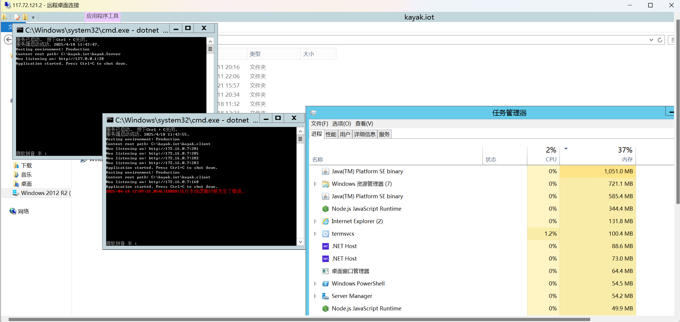Expand the Server Manager process entry
The height and width of the screenshot is (322, 680).
(x=315, y=296)
